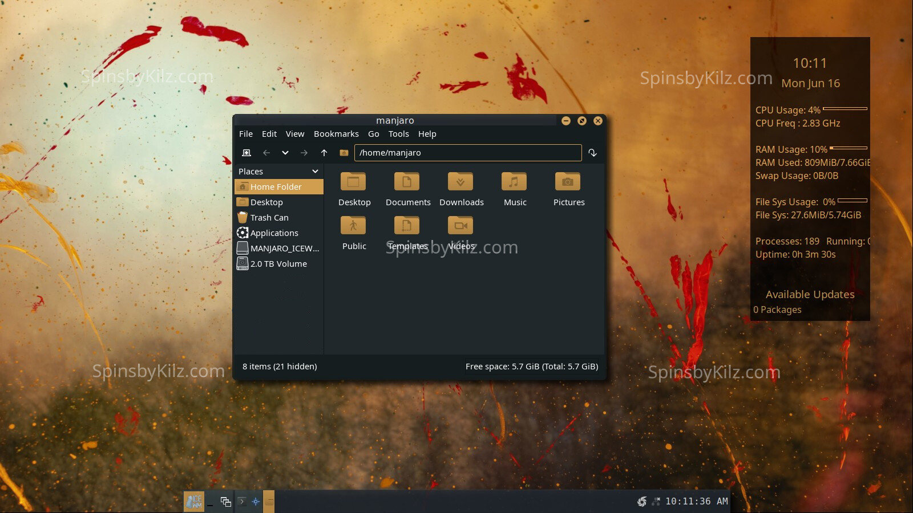This screenshot has height=513, width=913.
Task: Click the /home/manjaro path field
Action: click(468, 153)
